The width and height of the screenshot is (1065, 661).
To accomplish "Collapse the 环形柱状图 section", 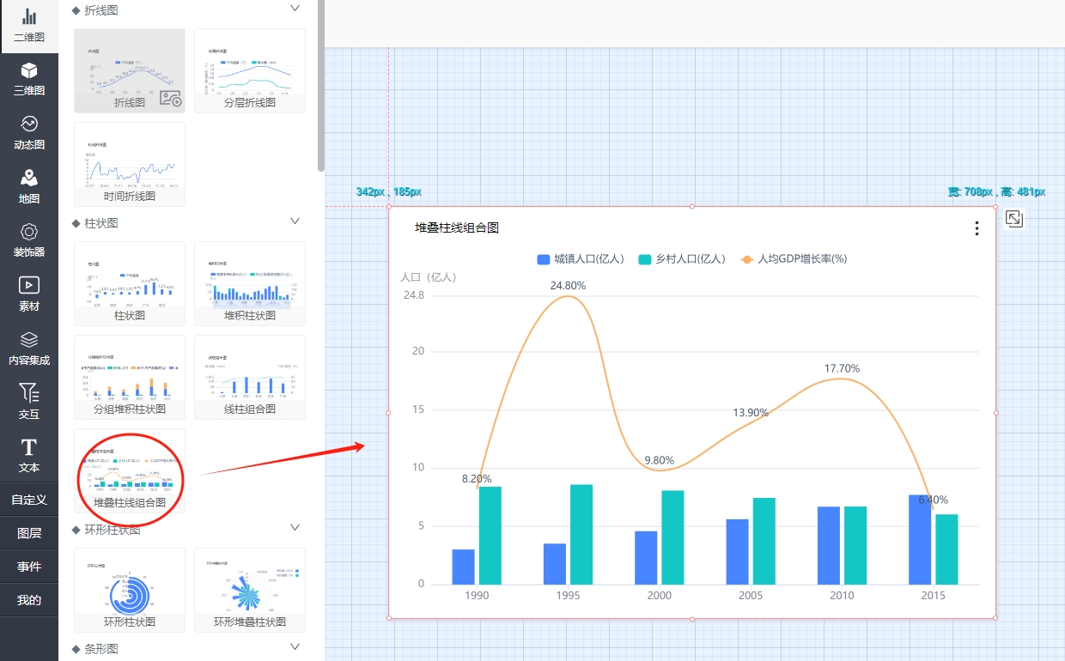I will point(295,528).
